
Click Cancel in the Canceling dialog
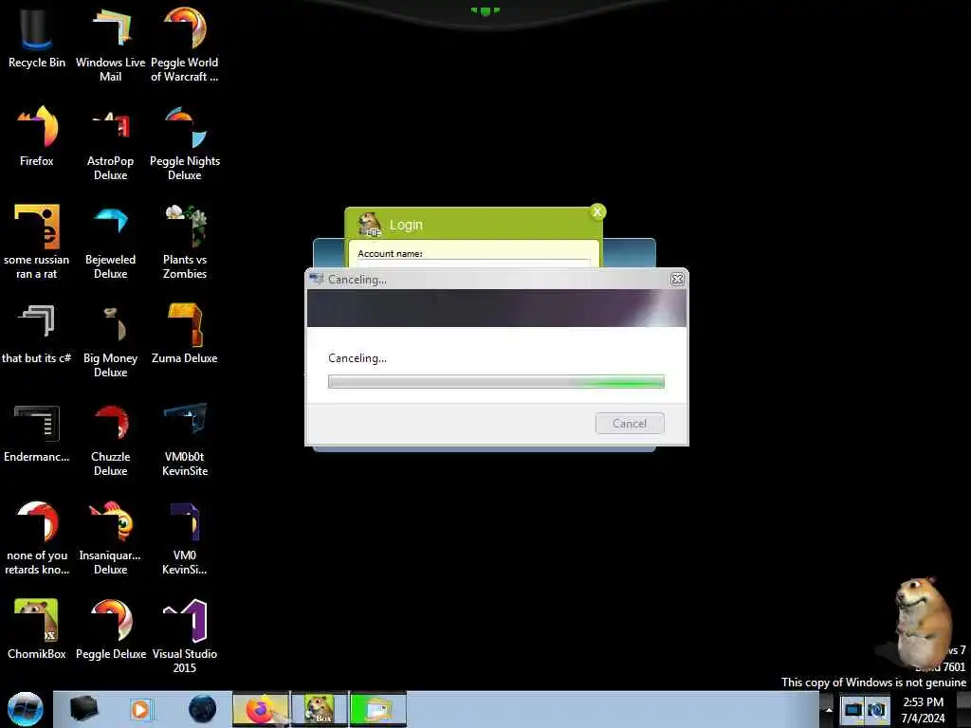click(x=630, y=424)
